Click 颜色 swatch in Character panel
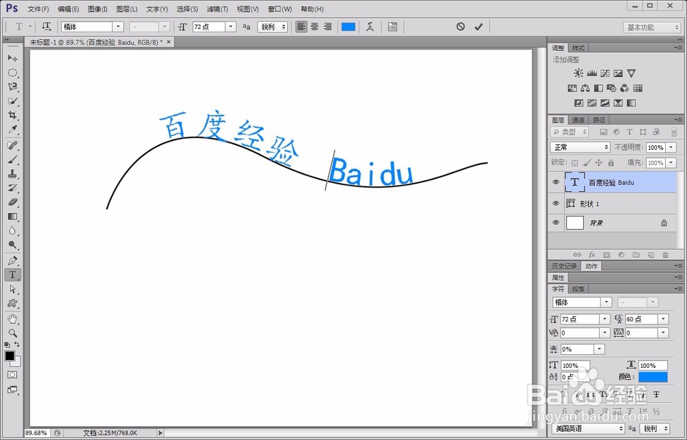 pyautogui.click(x=653, y=377)
